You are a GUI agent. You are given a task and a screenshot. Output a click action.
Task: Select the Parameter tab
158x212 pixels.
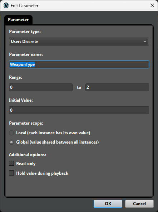pyautogui.click(x=18, y=20)
